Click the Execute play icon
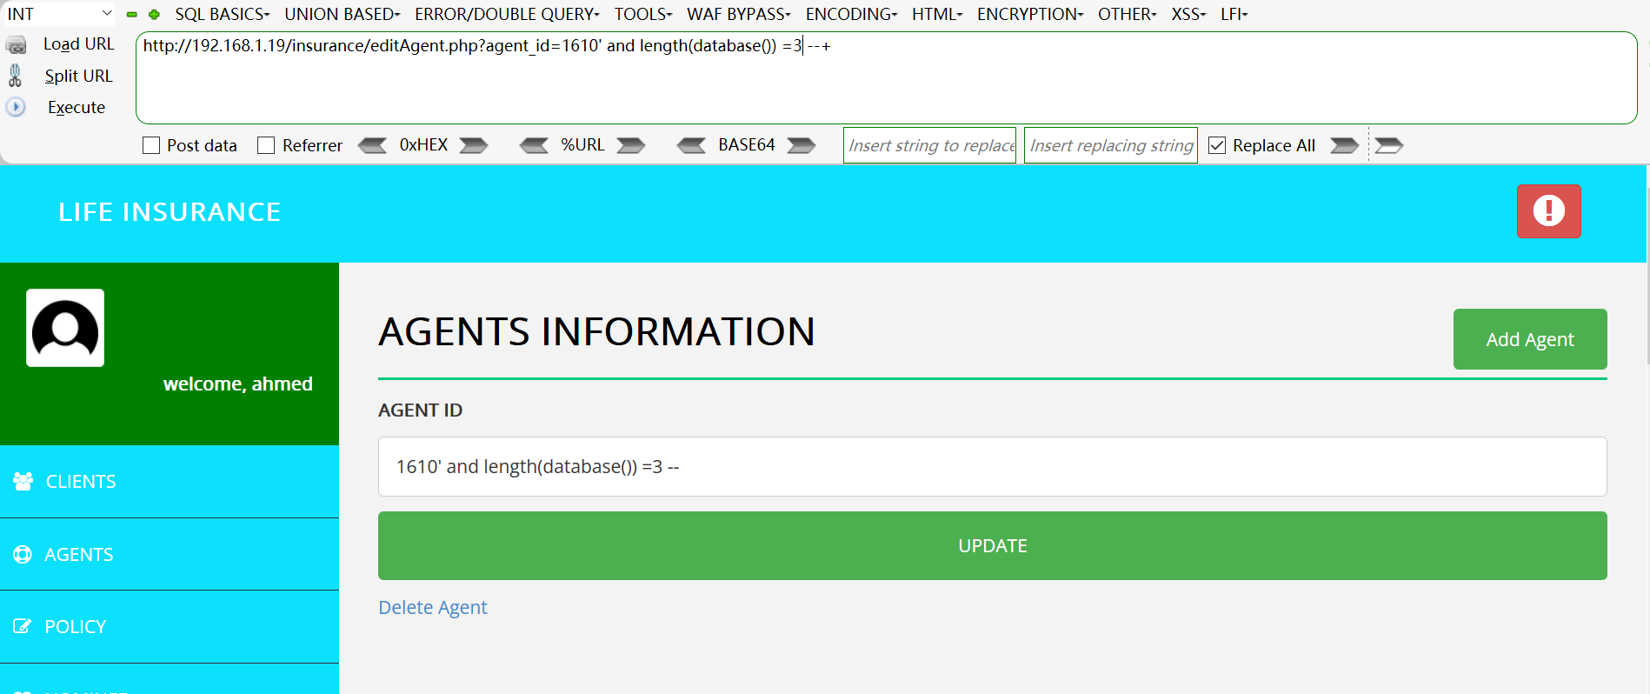The width and height of the screenshot is (1650, 694). point(16,107)
